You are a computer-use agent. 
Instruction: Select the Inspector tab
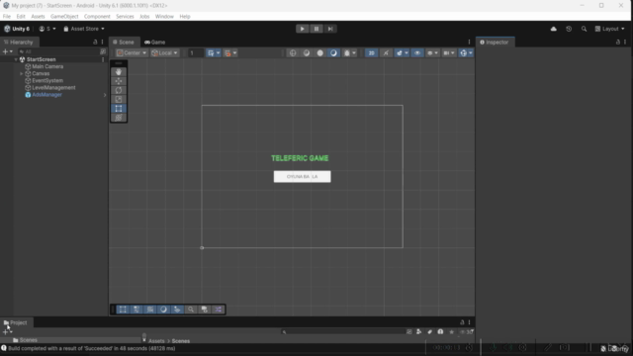[x=495, y=42]
